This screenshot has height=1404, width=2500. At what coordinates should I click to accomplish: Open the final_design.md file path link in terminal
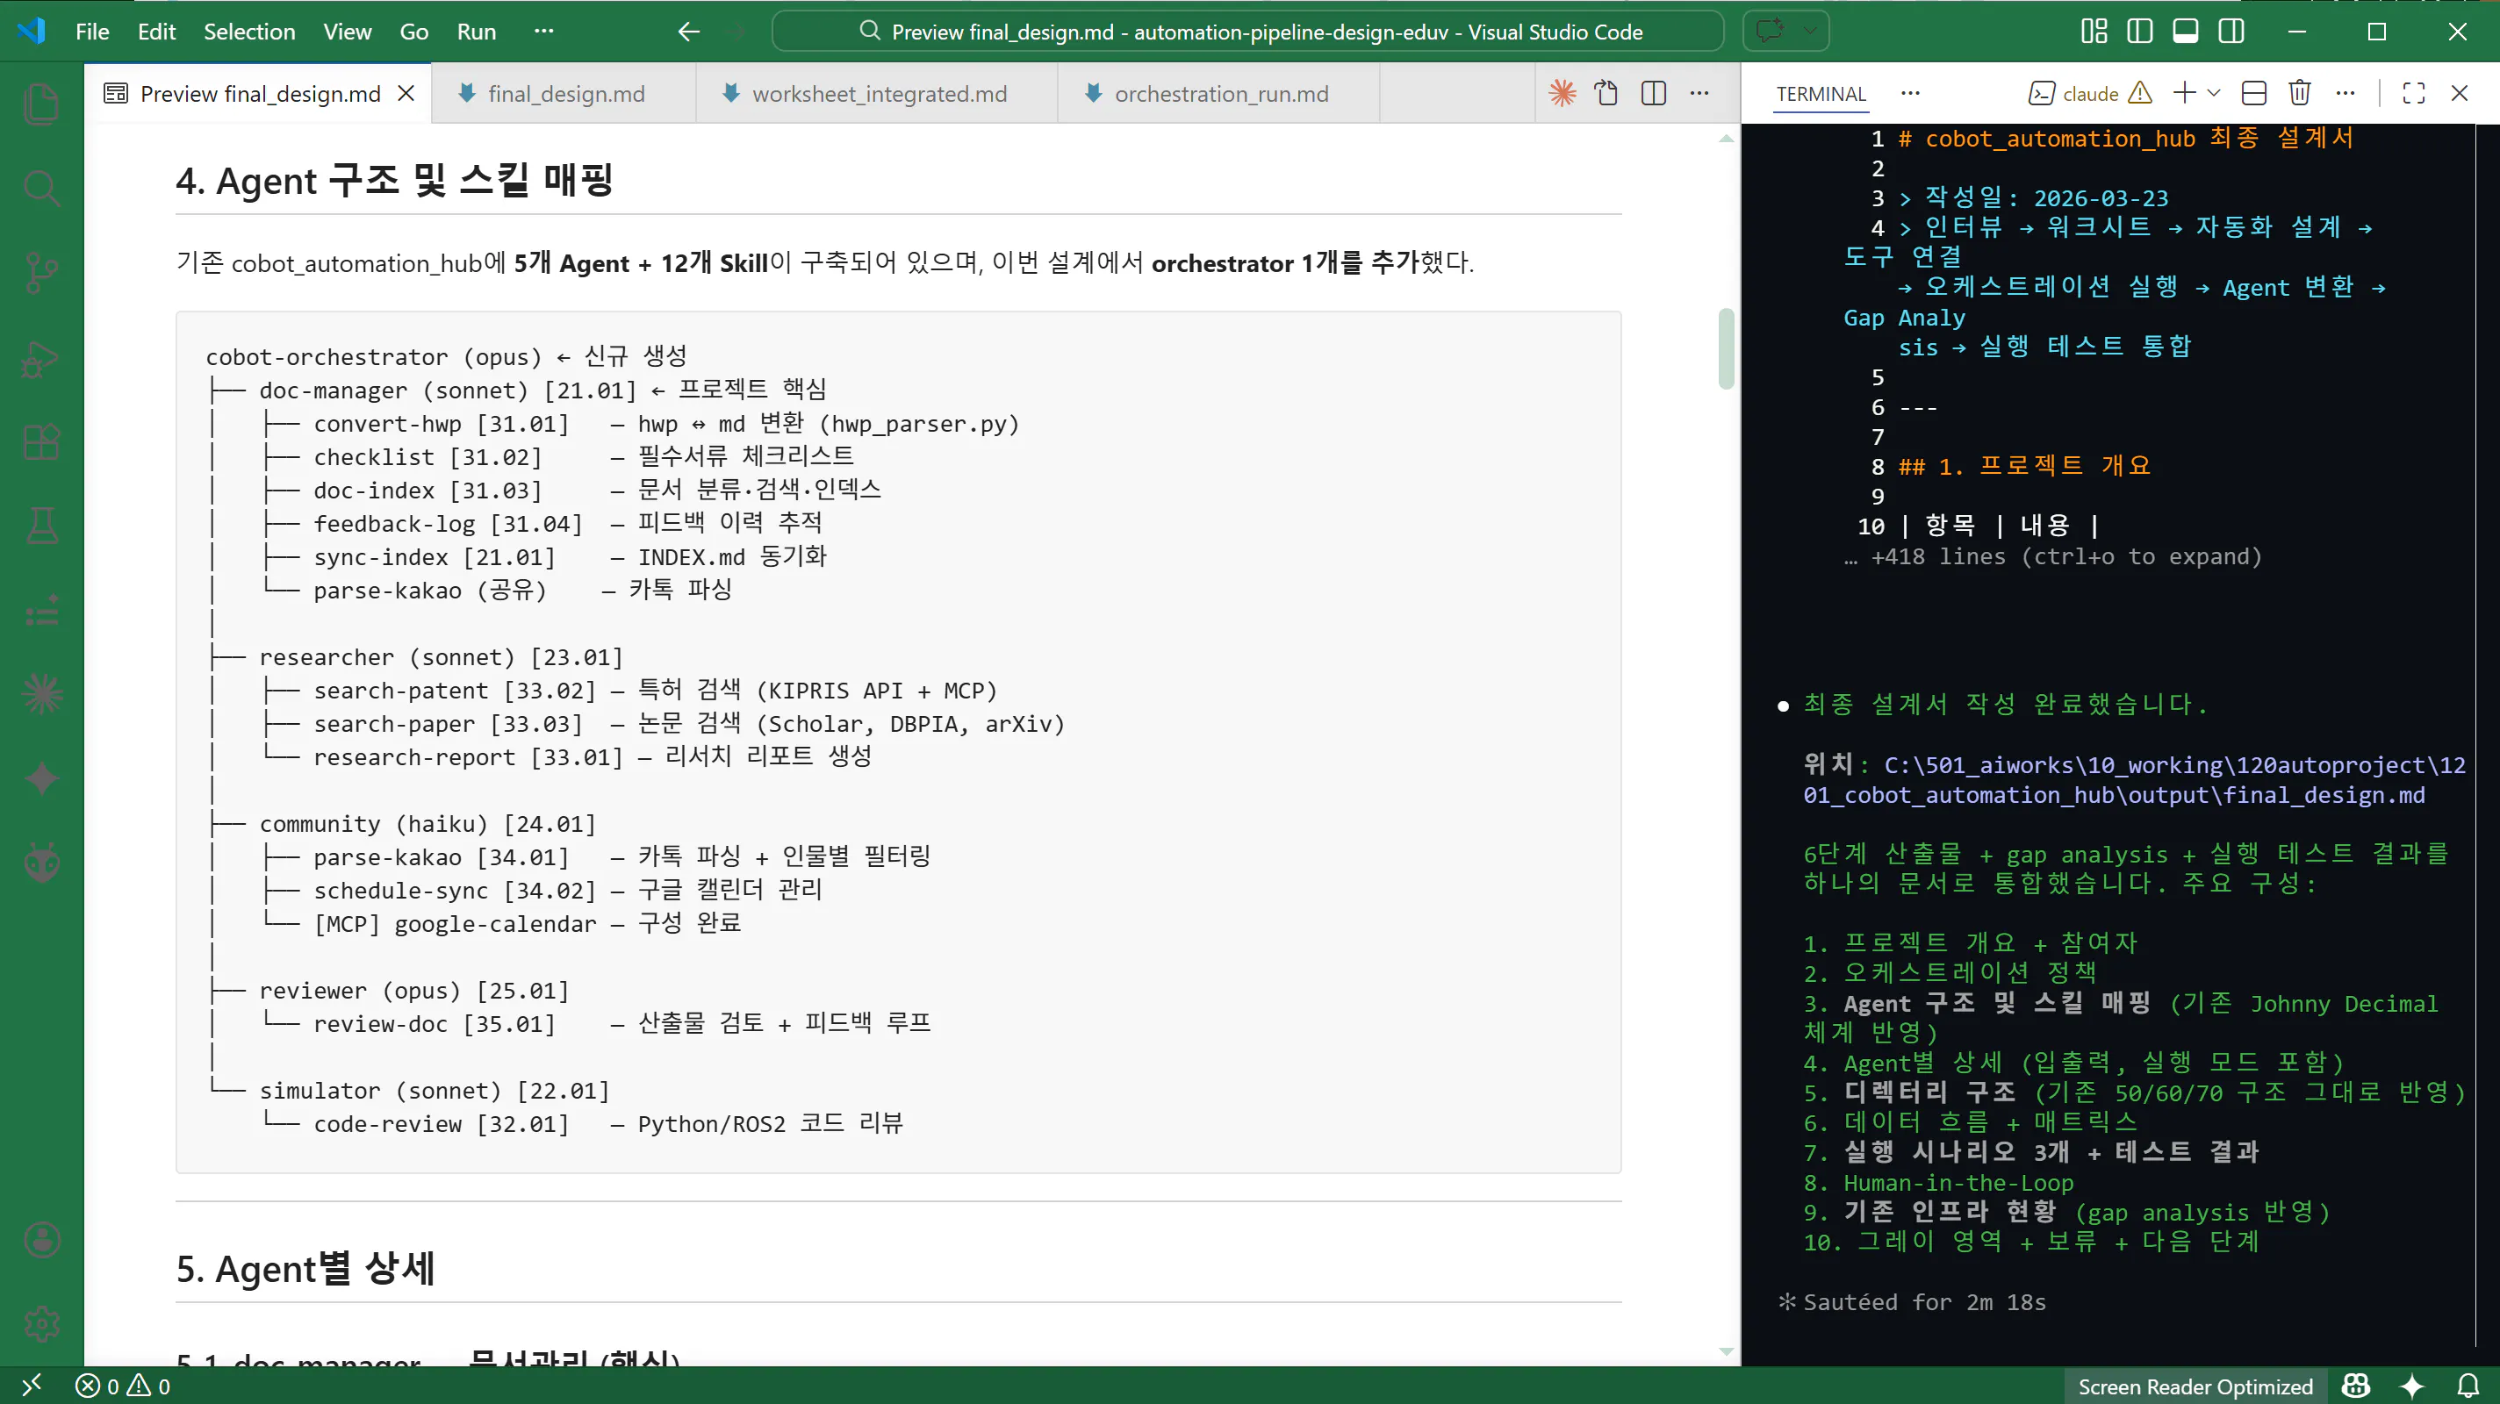pos(2134,779)
